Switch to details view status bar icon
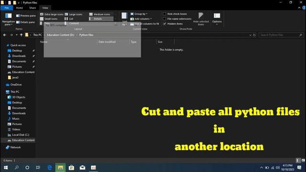This screenshot has width=306, height=172. click(297, 161)
